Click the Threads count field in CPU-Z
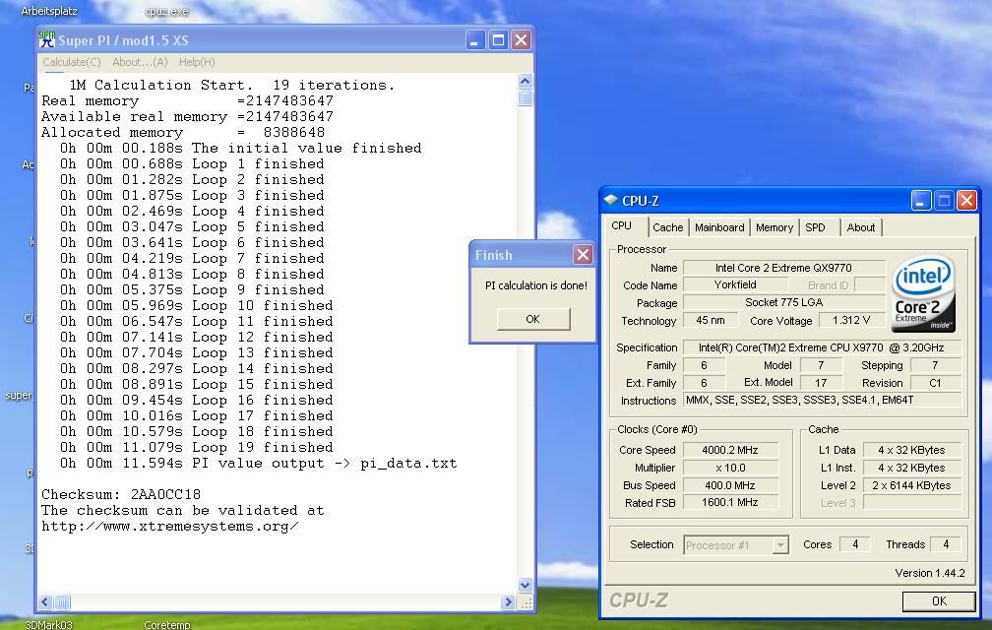 946,544
